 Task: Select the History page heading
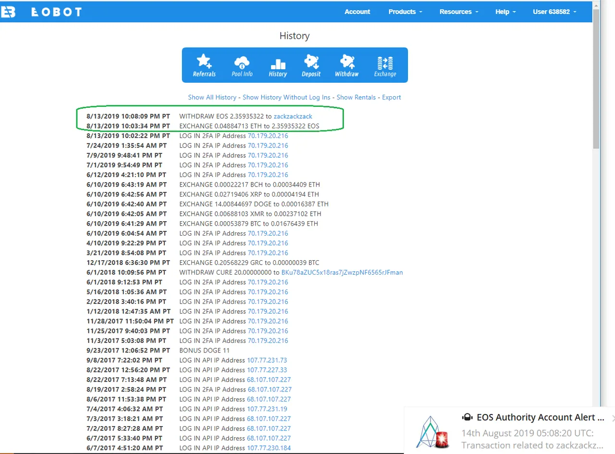tap(295, 36)
